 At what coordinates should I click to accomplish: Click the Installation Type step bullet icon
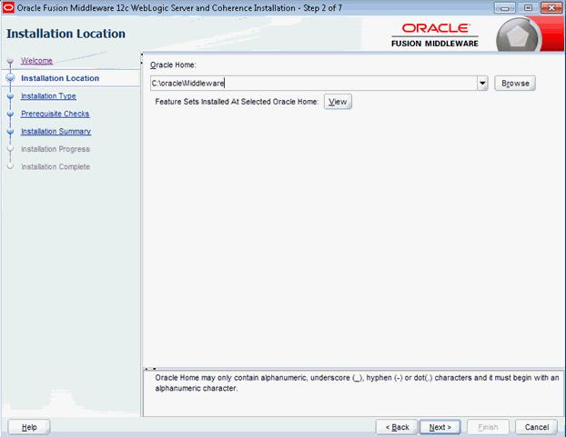[x=10, y=96]
